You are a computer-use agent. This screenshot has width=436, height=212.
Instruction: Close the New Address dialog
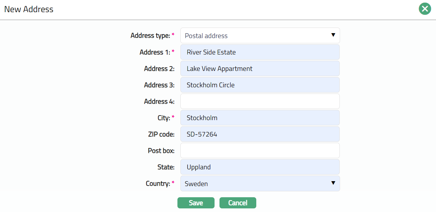425,9
